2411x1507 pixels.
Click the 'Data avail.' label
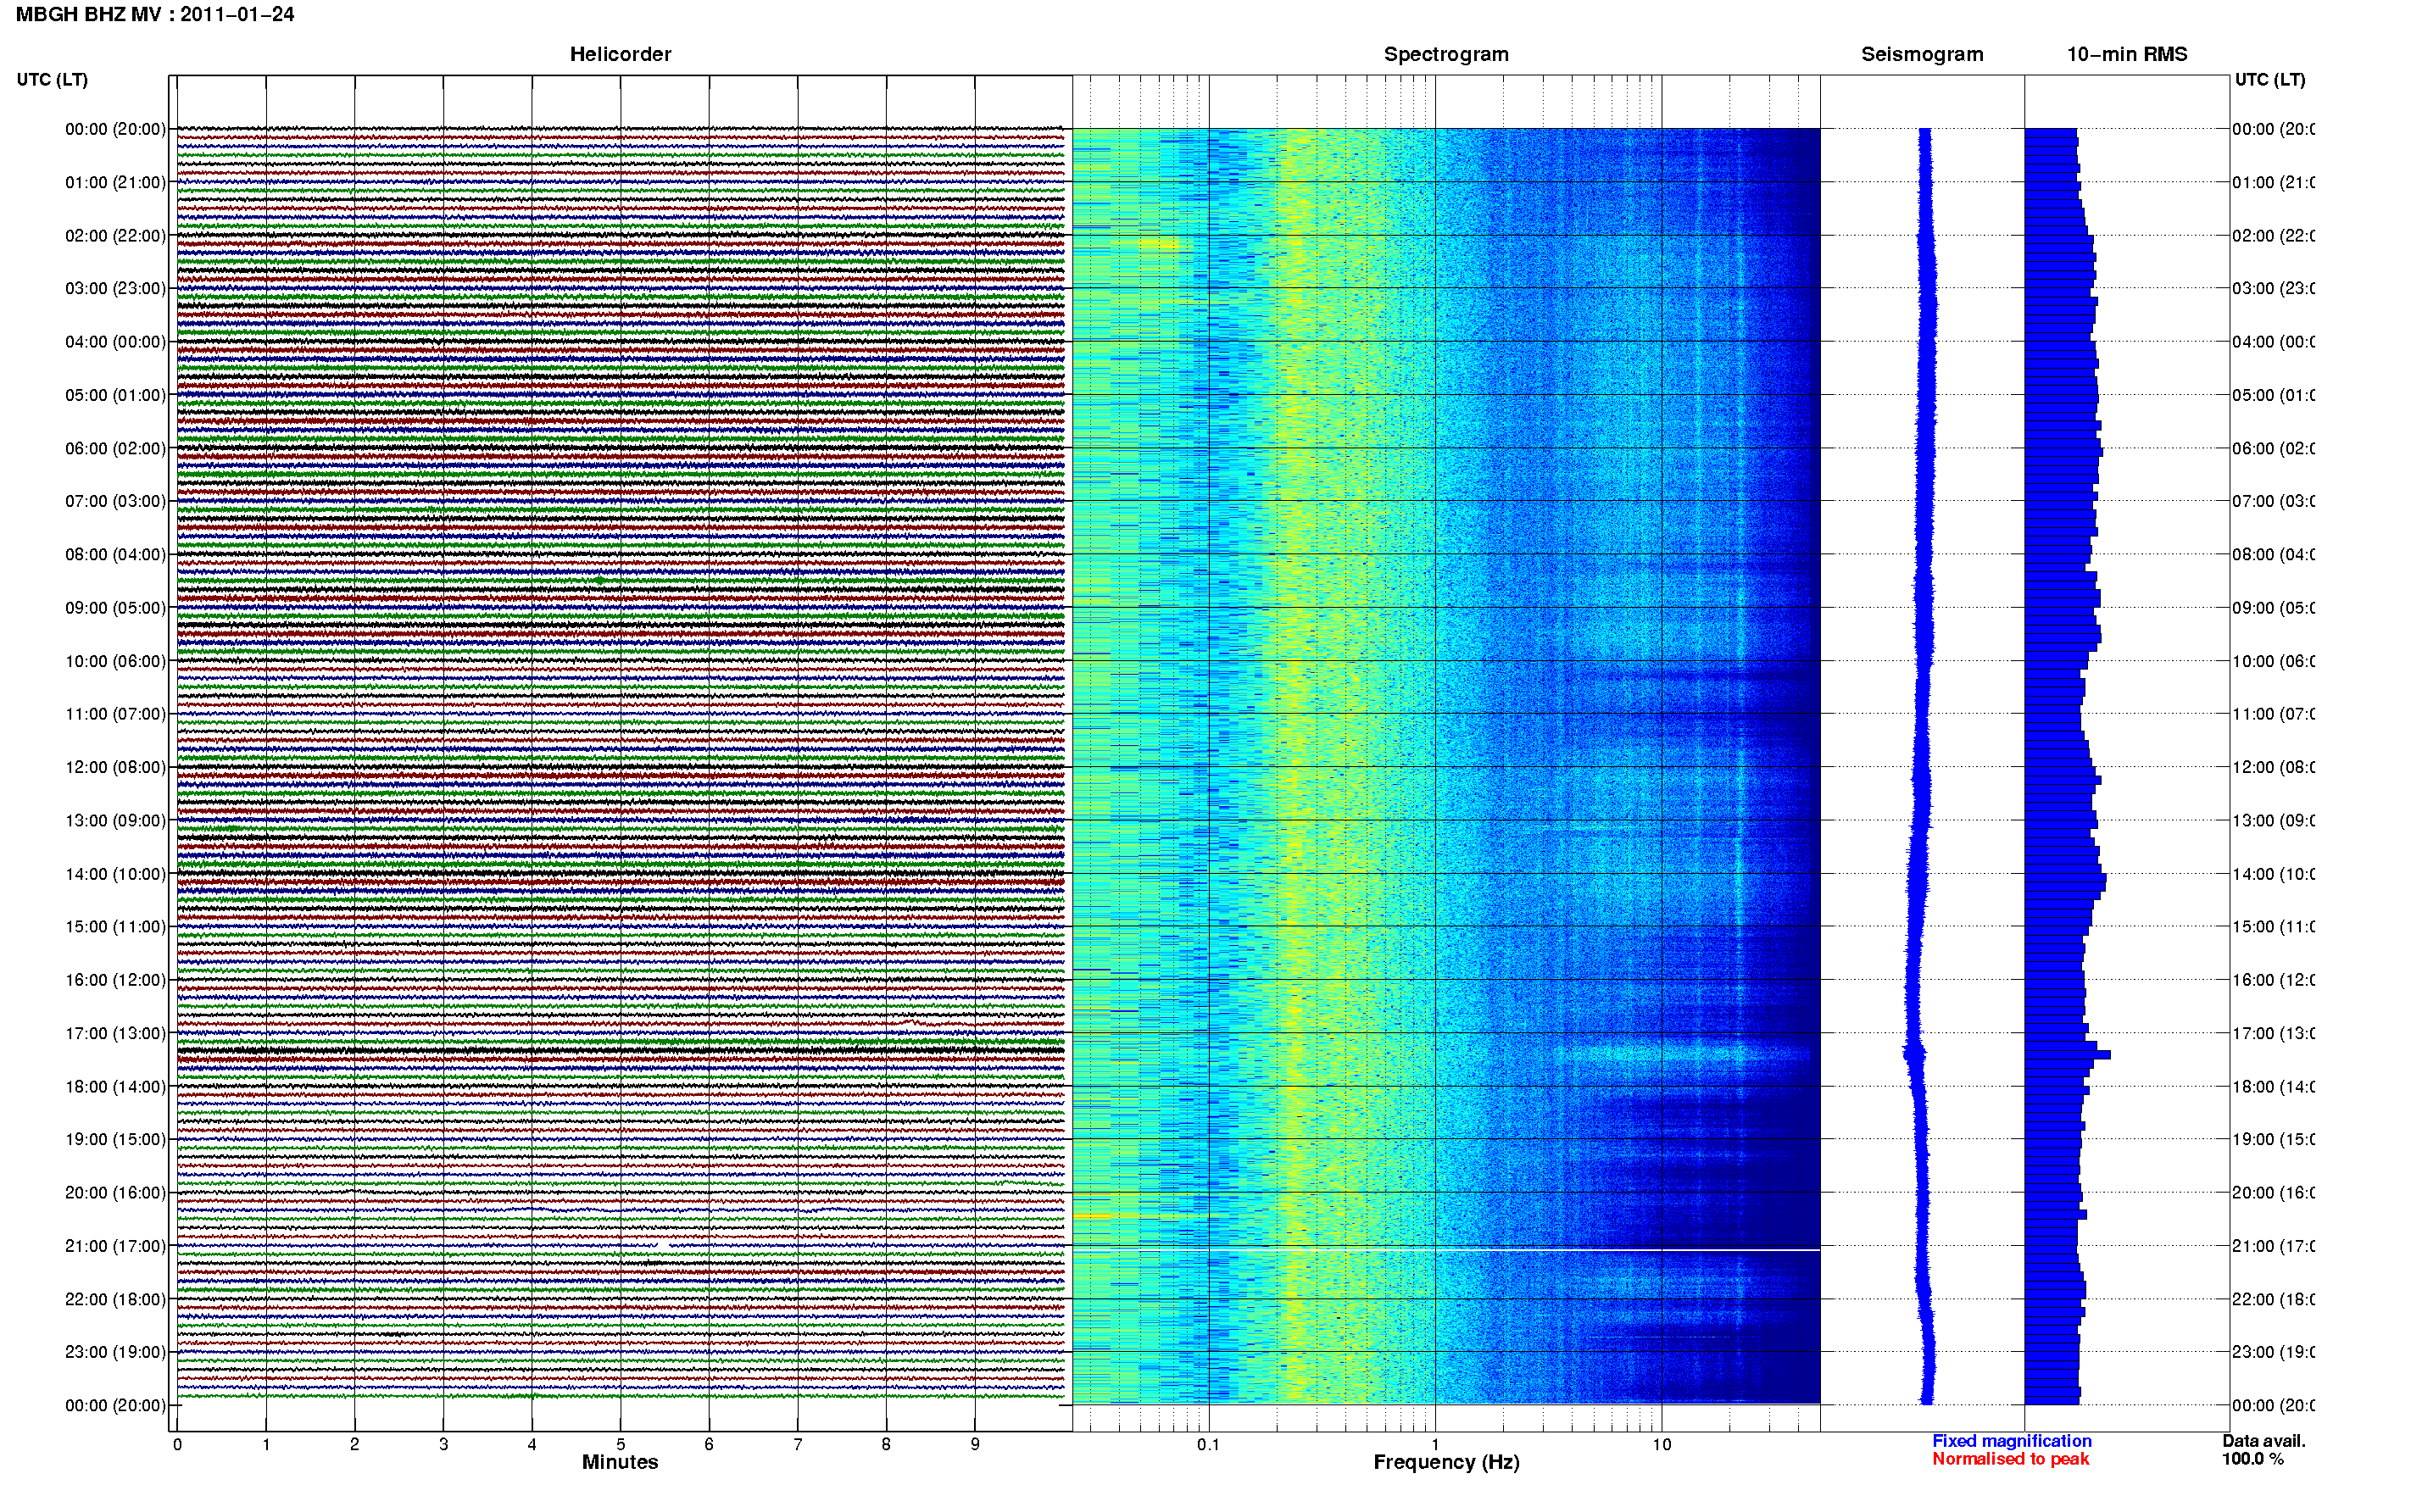pyautogui.click(x=2263, y=1441)
